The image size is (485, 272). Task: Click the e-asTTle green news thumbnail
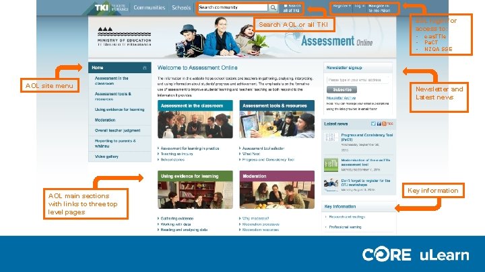click(331, 165)
